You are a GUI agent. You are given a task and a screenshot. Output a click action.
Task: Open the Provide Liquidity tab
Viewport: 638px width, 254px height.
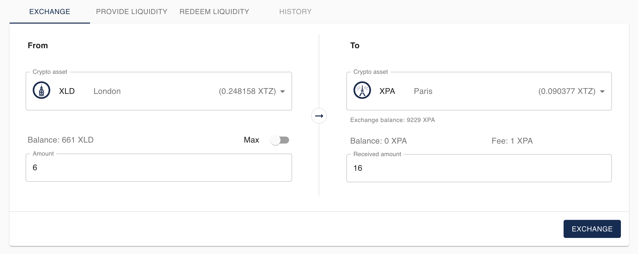pos(132,12)
